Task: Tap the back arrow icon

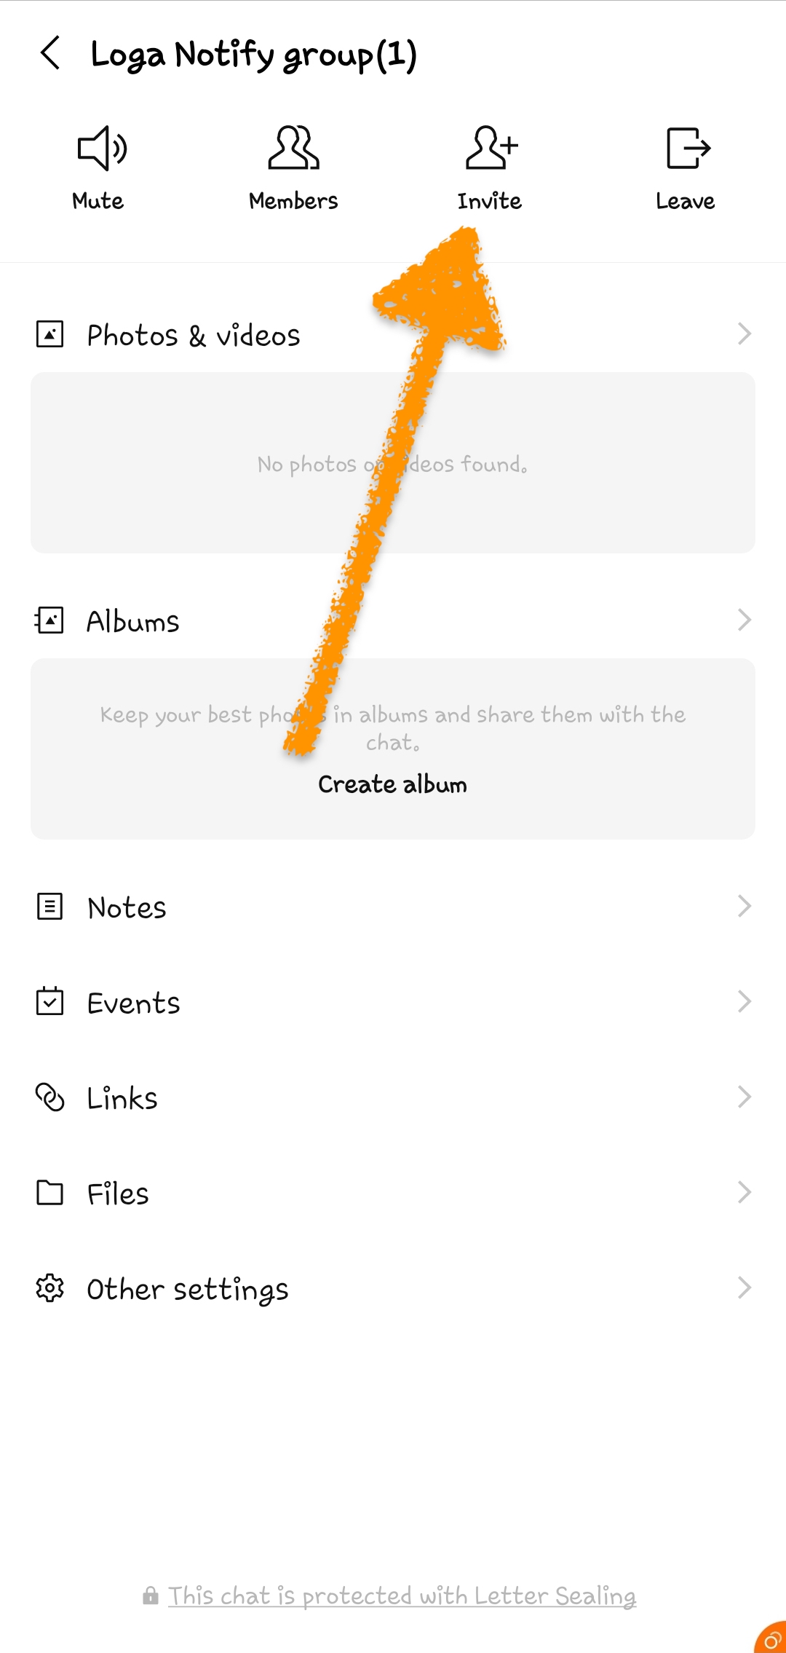Action: click(50, 53)
